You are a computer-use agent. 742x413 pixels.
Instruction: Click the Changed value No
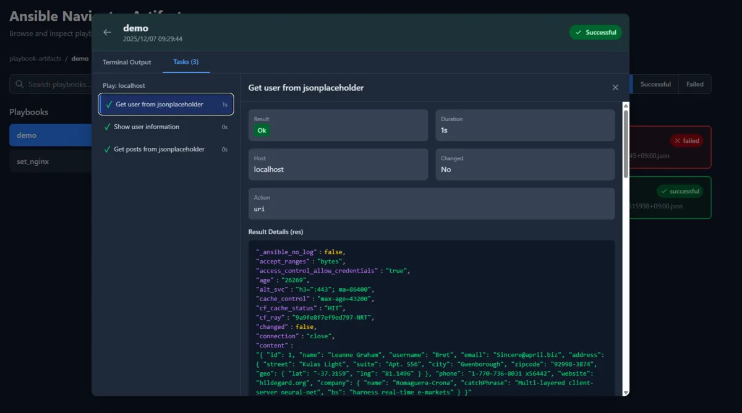pos(446,169)
